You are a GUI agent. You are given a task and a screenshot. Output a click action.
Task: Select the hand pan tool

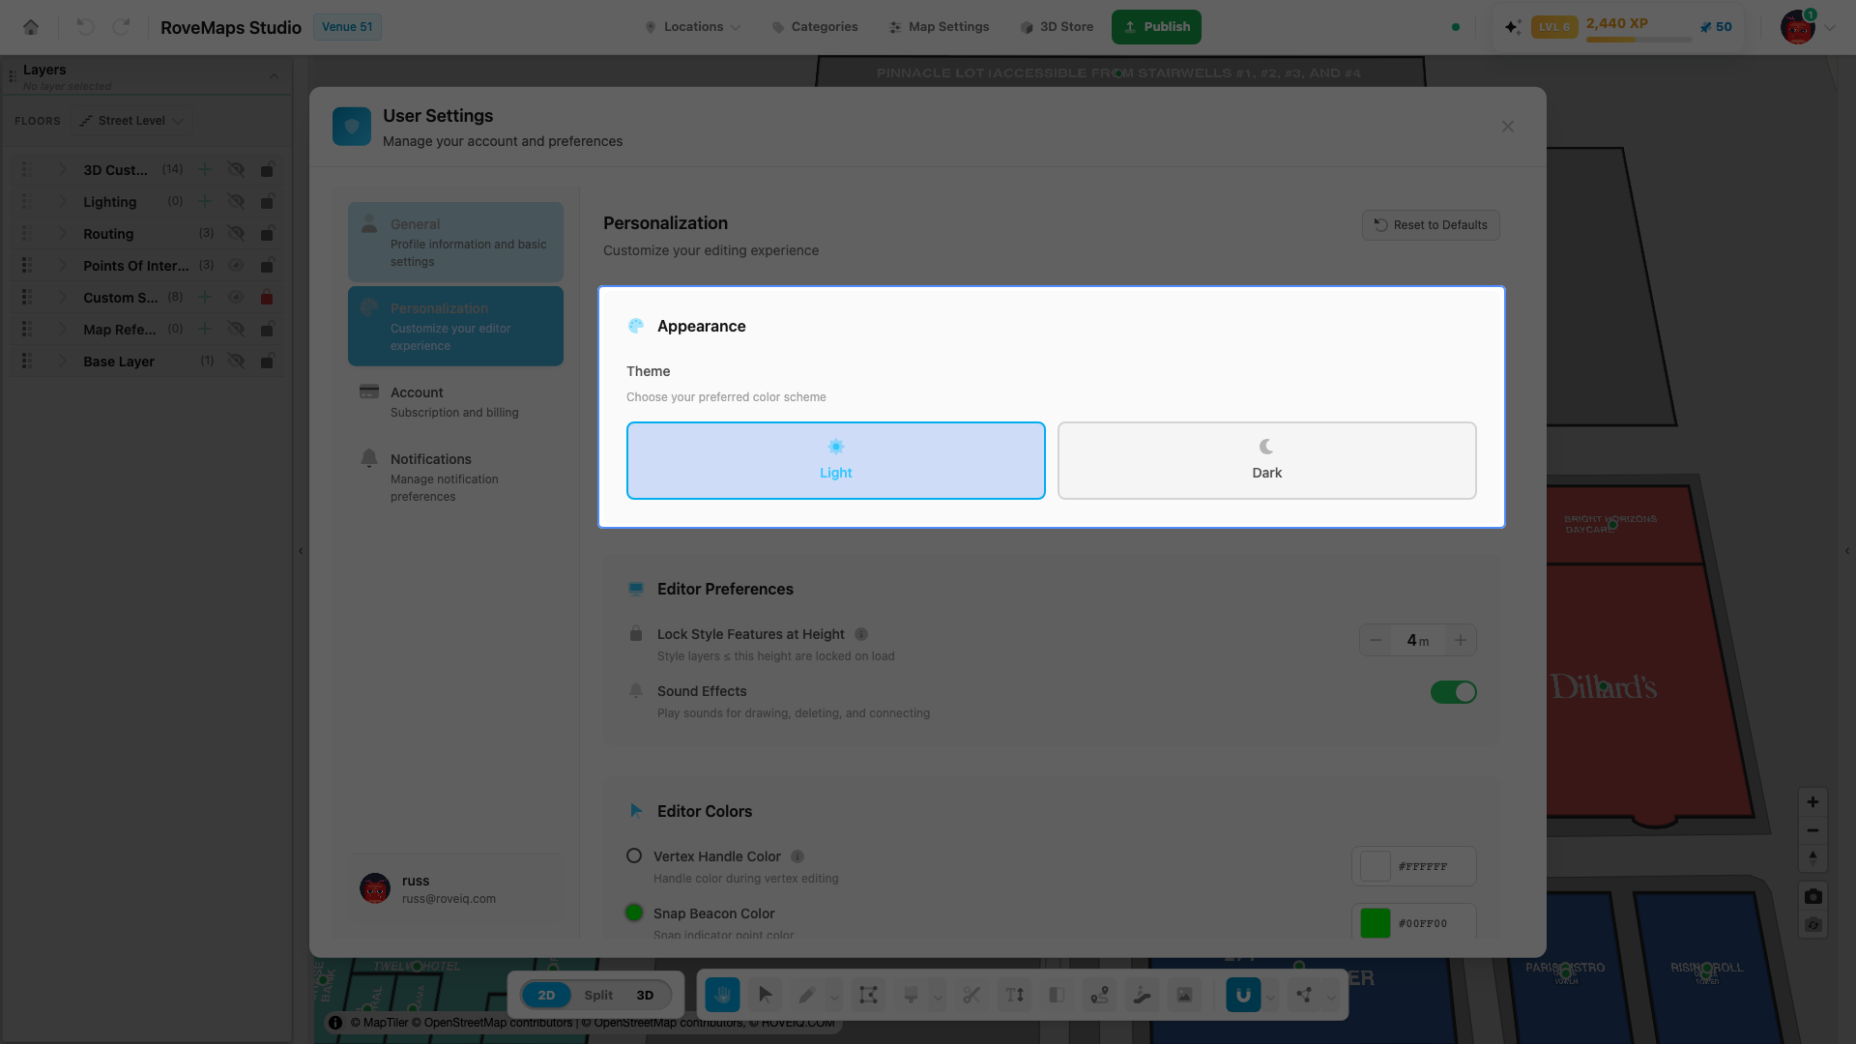pos(722,995)
